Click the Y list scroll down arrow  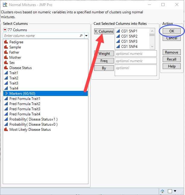point(152,47)
